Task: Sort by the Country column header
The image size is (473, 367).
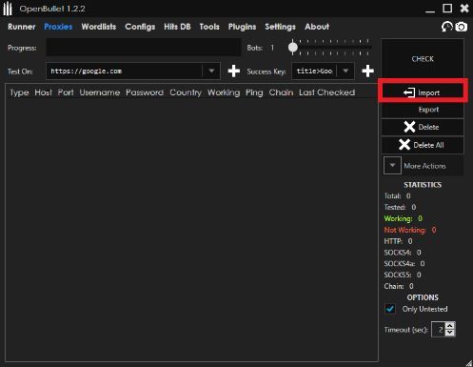Action: click(186, 92)
